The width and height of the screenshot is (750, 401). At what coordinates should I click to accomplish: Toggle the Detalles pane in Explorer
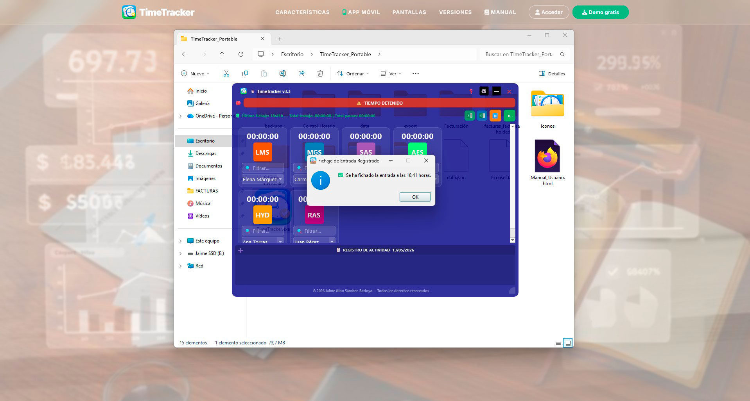(x=552, y=73)
